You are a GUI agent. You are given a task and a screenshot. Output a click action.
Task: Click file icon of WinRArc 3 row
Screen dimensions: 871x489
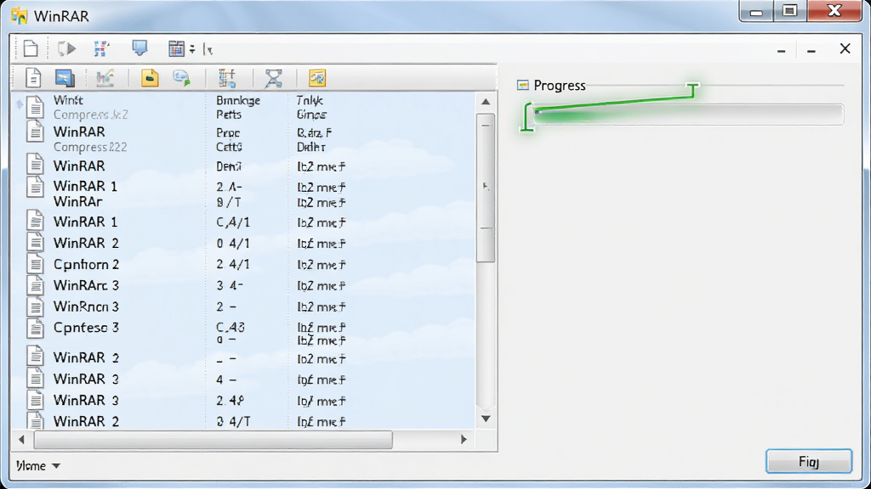coord(36,285)
